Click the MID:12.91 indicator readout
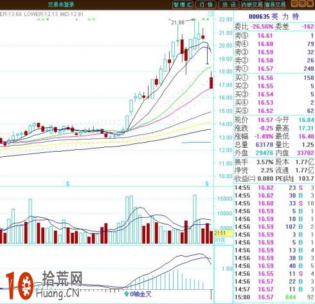This screenshot has height=304, width=315. (x=71, y=14)
